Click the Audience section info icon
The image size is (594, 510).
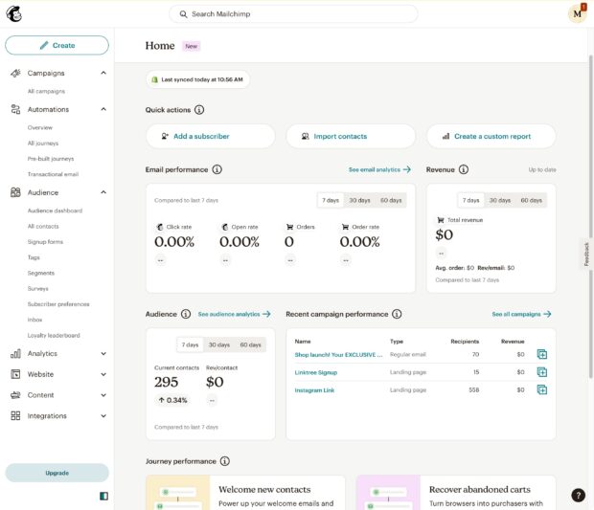click(x=186, y=314)
